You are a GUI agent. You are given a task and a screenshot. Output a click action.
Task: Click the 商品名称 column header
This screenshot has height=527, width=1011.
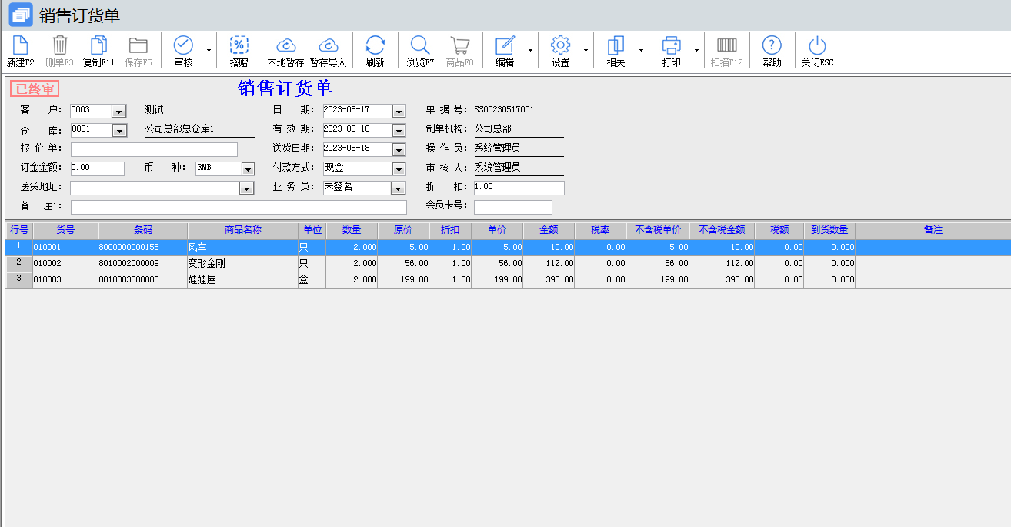pyautogui.click(x=243, y=230)
